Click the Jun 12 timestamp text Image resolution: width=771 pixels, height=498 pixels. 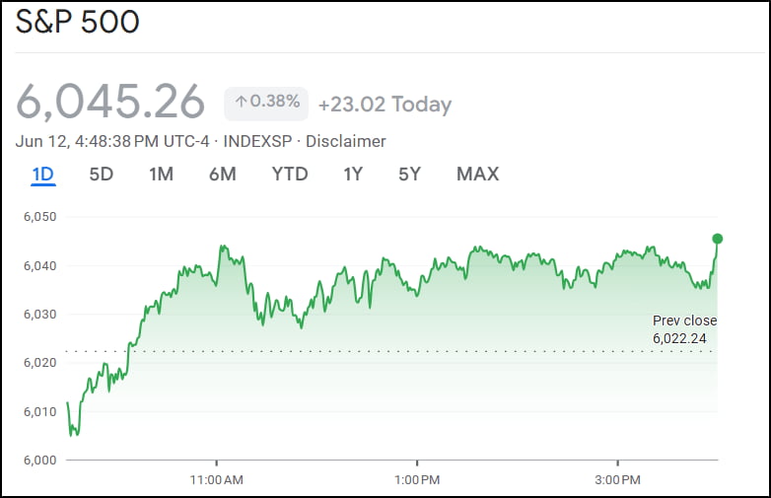(112, 142)
